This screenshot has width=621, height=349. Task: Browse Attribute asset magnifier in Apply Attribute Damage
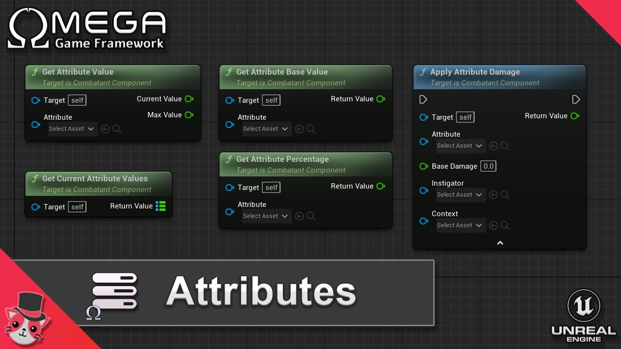505,146
